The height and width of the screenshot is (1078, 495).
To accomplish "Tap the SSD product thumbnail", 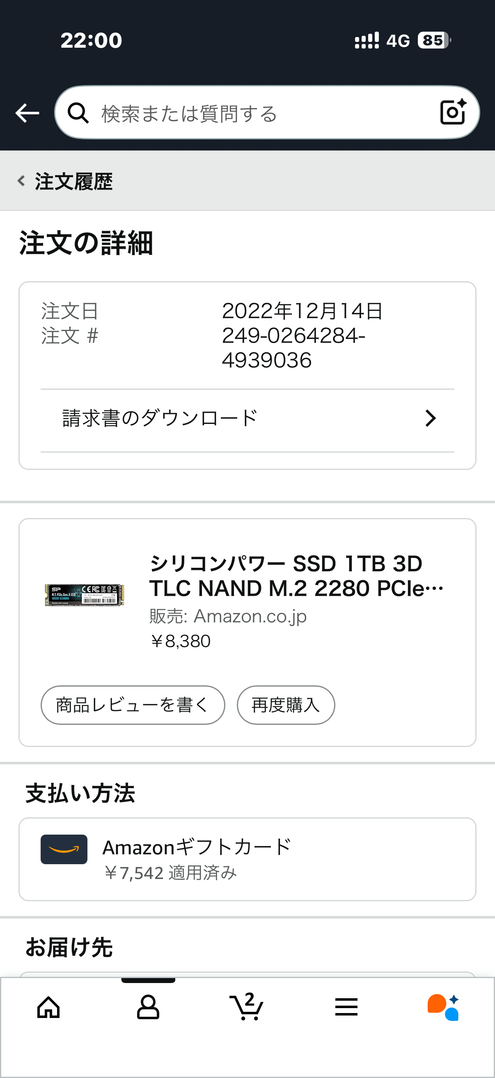I will [85, 595].
